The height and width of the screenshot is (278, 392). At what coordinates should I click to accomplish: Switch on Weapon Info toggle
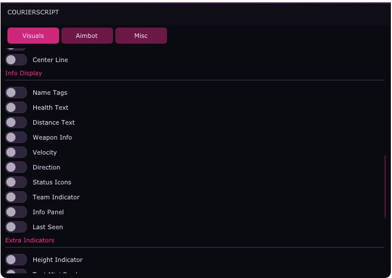click(16, 137)
